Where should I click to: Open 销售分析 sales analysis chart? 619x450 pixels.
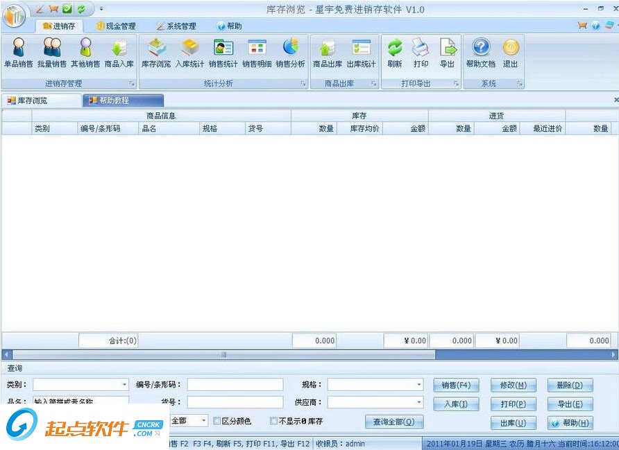(x=290, y=53)
